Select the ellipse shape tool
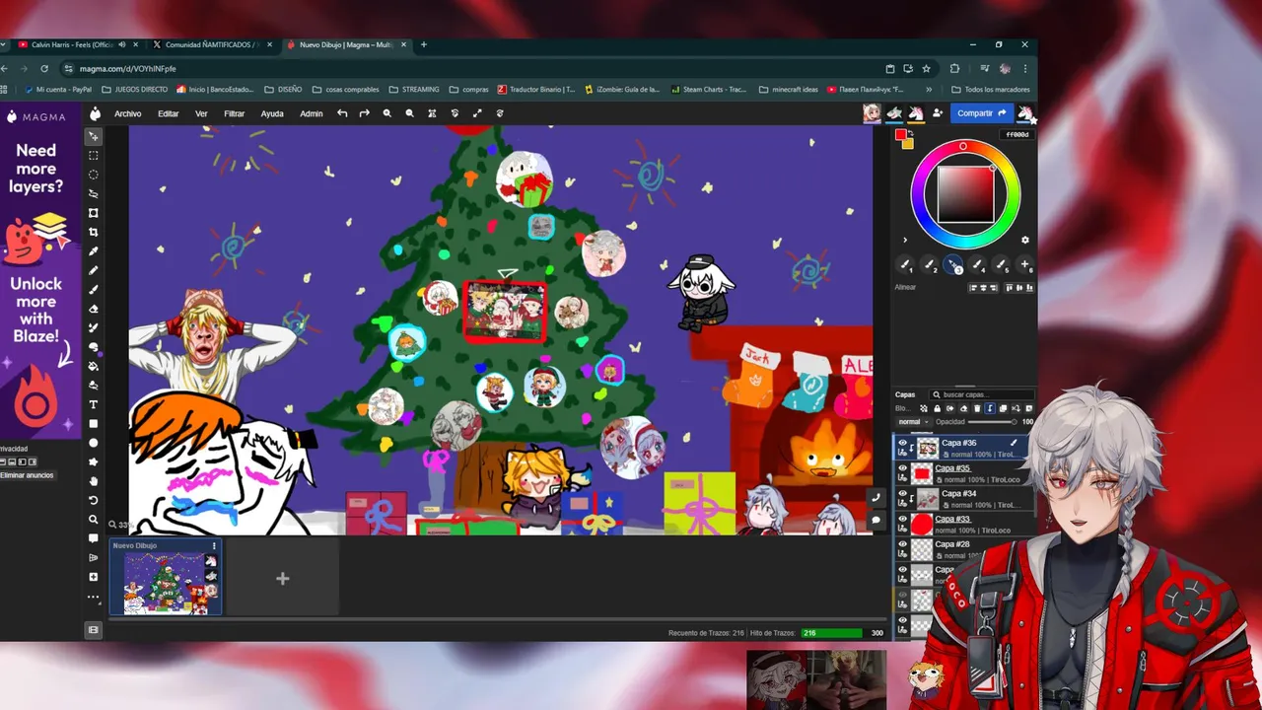 click(x=94, y=443)
